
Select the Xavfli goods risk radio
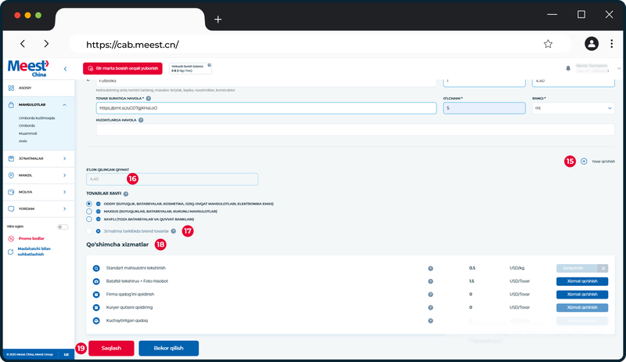point(89,219)
